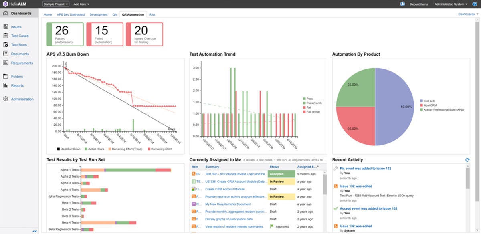Open the Create CRM Account Module link
481x234 pixels.
pyautogui.click(x=224, y=189)
